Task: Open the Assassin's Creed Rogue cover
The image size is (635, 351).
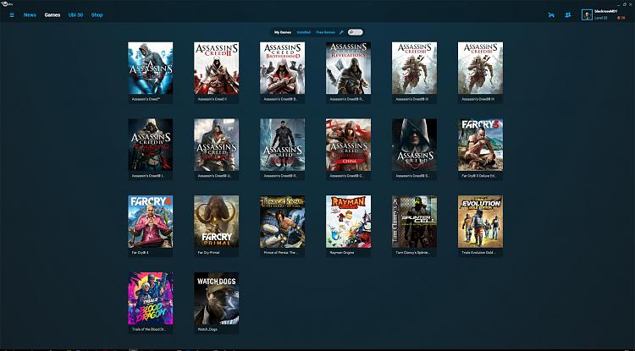Action: [x=282, y=145]
